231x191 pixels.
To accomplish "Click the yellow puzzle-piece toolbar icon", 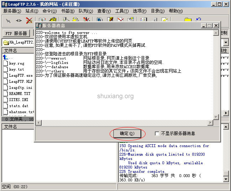I will pos(53,19).
